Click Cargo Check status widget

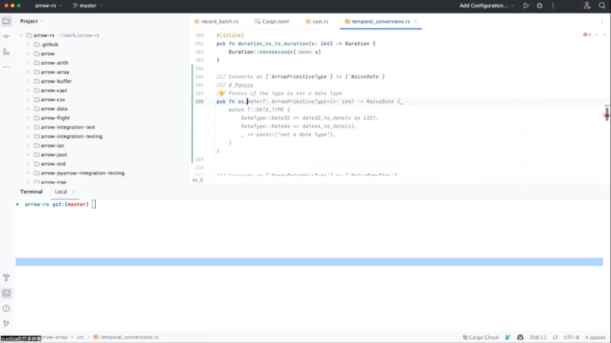click(x=480, y=337)
